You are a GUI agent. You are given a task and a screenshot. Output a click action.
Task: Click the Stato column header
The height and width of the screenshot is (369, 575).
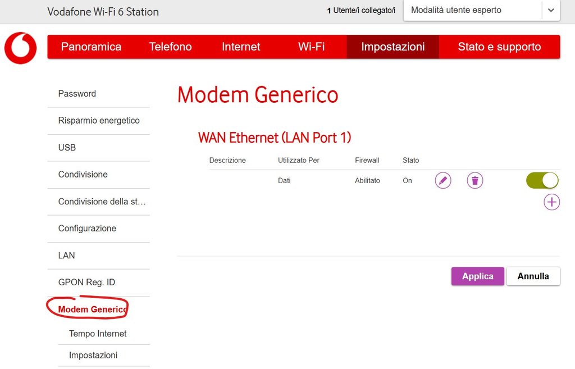pos(410,160)
